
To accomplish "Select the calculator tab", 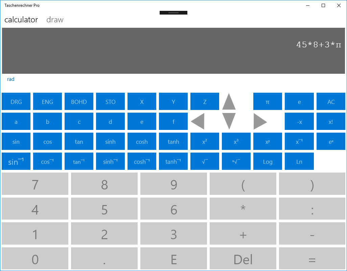I will pyautogui.click(x=21, y=20).
